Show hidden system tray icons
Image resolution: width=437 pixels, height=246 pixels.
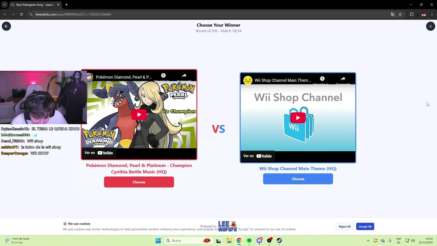coord(368,241)
